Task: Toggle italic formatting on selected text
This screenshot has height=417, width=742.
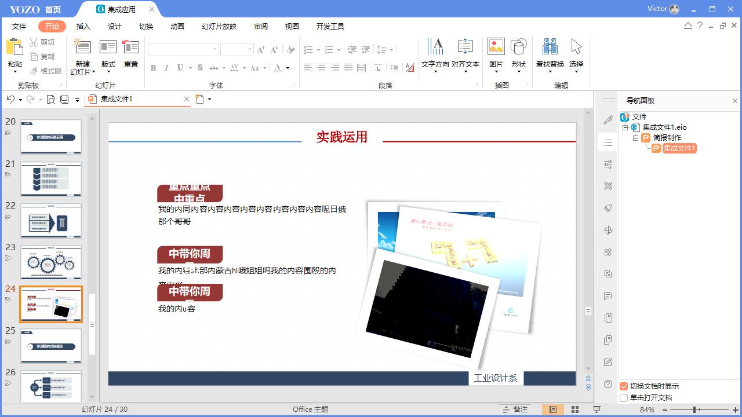Action: point(166,68)
